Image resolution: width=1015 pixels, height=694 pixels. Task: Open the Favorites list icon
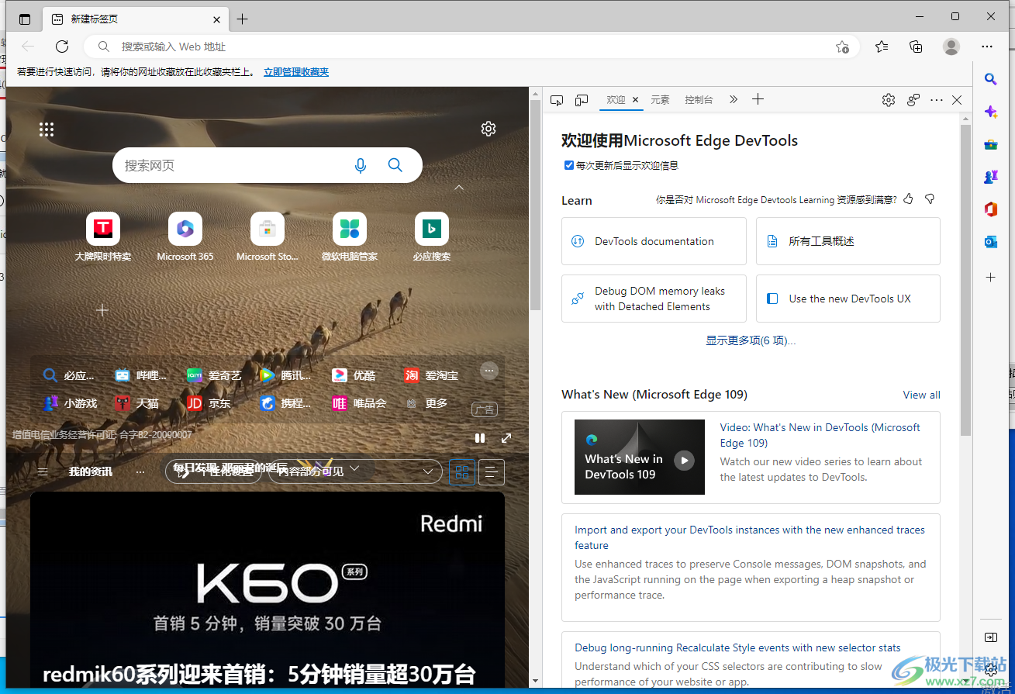[882, 47]
